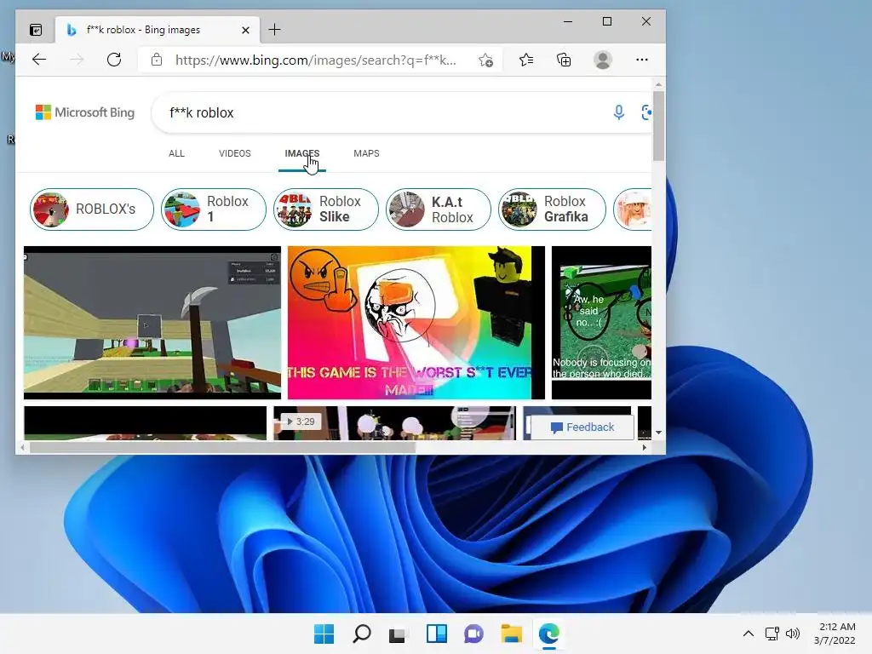Click the ROBLOX's suggestion chip
The image size is (872, 654).
click(92, 209)
